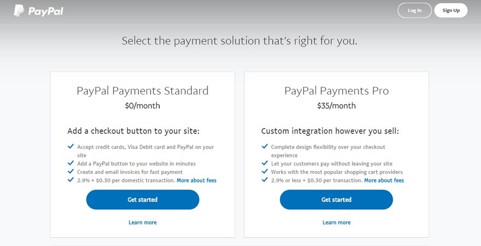
Task: Click checkmark next to "Complete design flexibility"
Action: pyautogui.click(x=265, y=147)
